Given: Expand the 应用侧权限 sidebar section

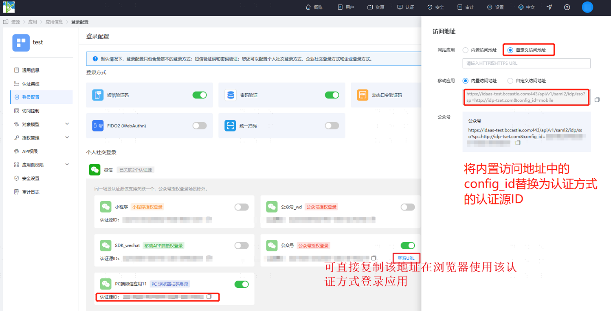Looking at the screenshot, I should pos(41,165).
